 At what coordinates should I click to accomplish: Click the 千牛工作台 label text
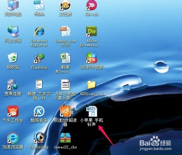point(13,120)
